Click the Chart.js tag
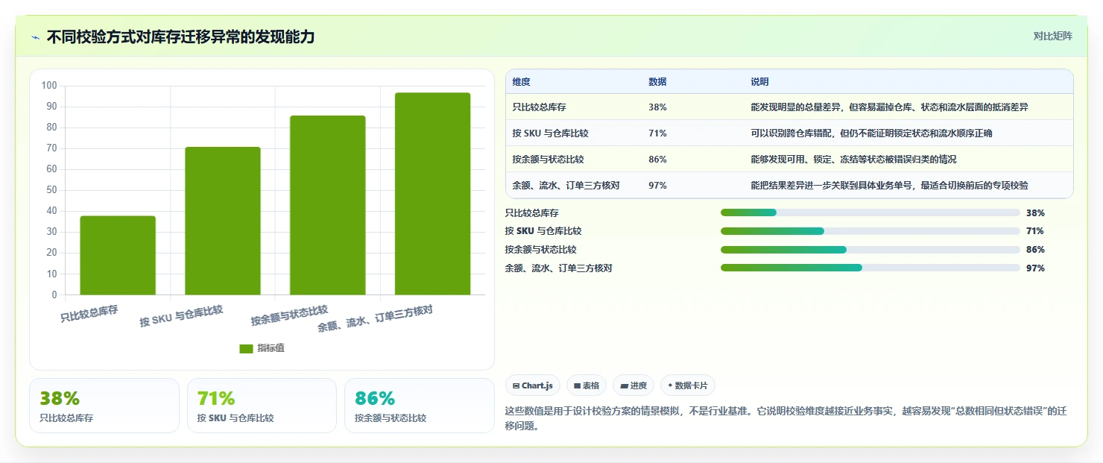This screenshot has width=1103, height=463. point(533,385)
